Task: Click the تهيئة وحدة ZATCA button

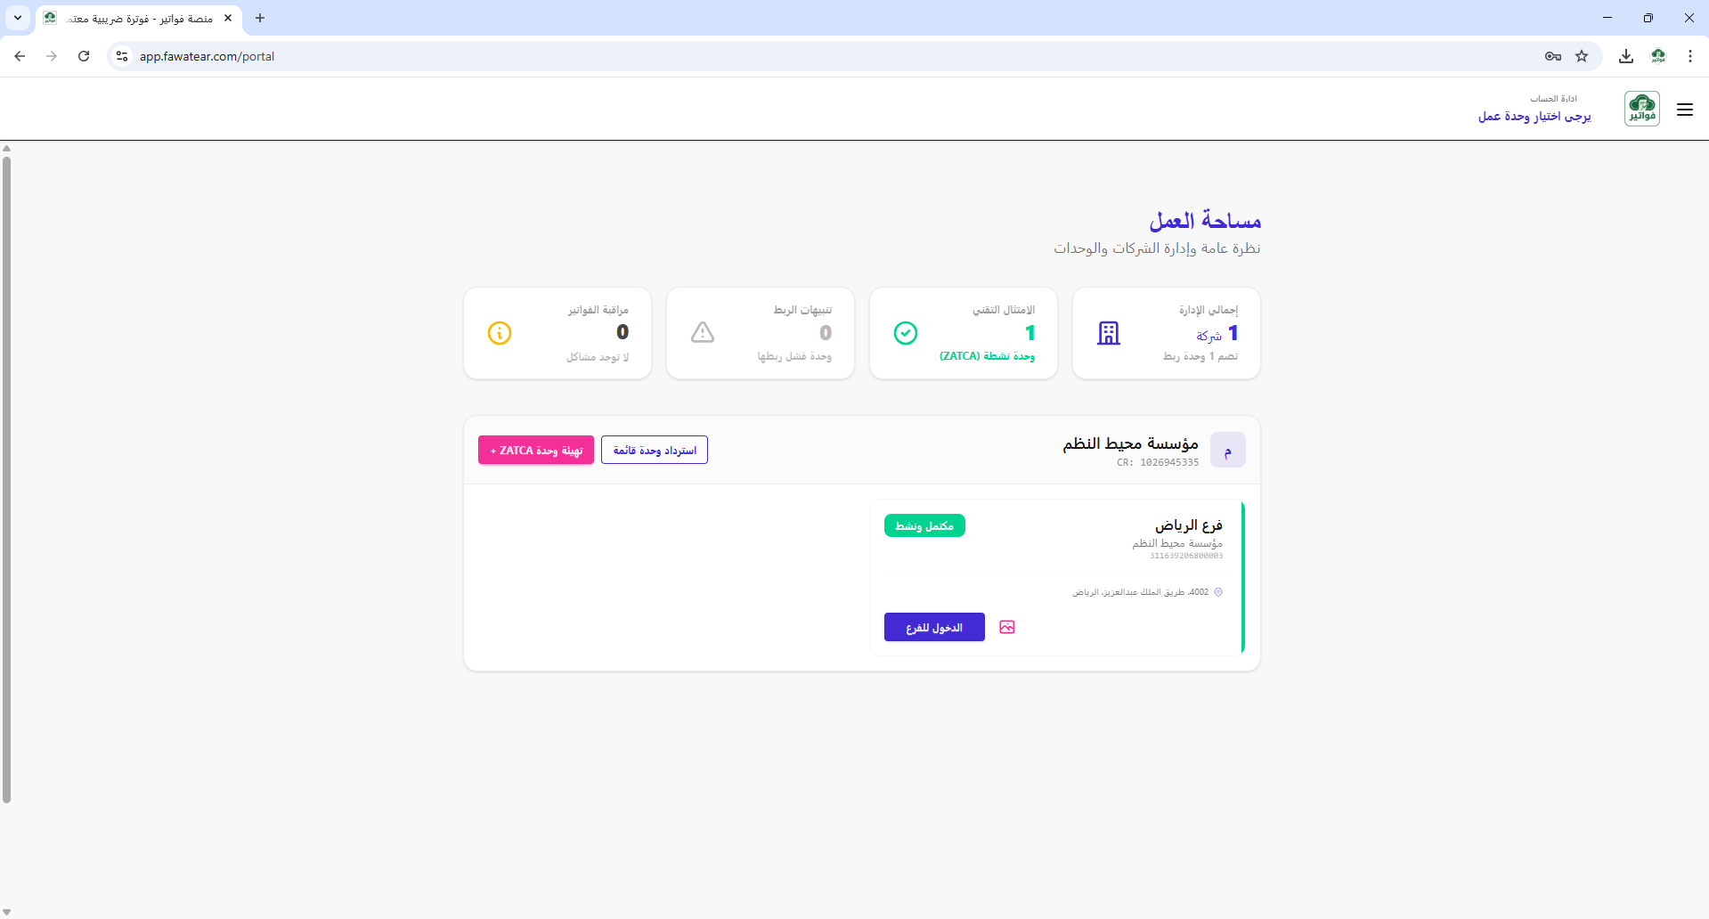Action: tap(536, 450)
